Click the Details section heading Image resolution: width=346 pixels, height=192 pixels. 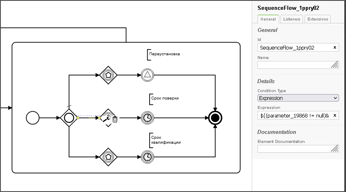click(x=266, y=81)
